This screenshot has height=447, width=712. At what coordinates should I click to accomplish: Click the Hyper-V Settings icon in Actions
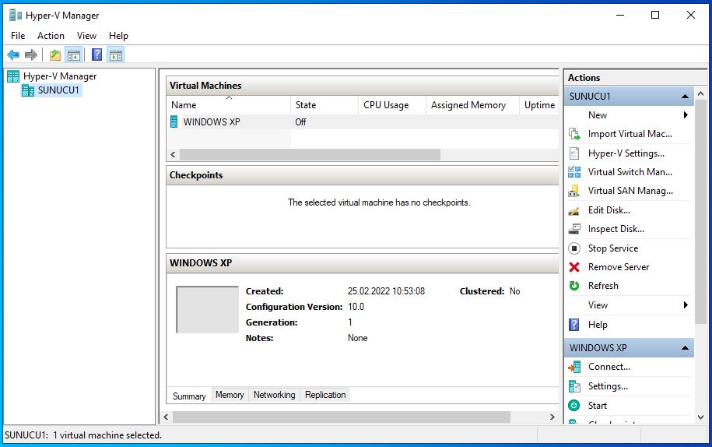pyautogui.click(x=574, y=153)
